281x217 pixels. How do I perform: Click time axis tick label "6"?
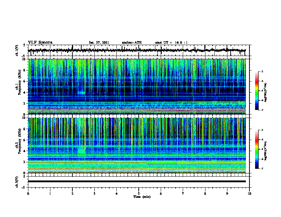point(161,194)
